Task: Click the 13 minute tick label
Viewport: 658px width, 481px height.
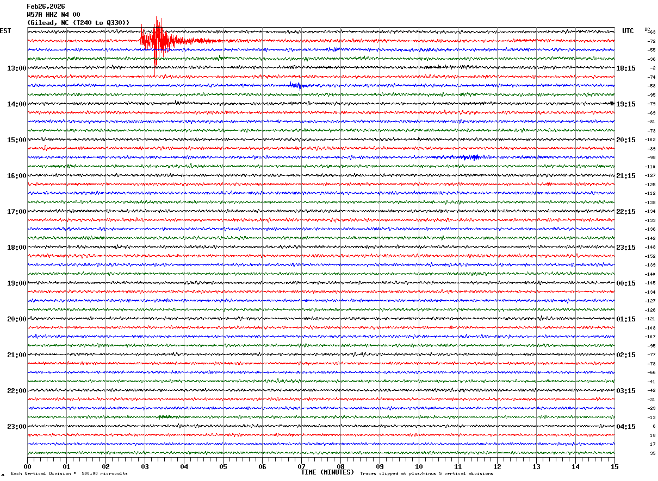Action: [537, 466]
